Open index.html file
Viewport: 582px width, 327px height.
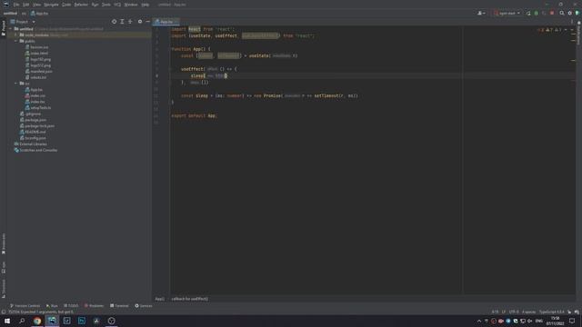point(39,53)
